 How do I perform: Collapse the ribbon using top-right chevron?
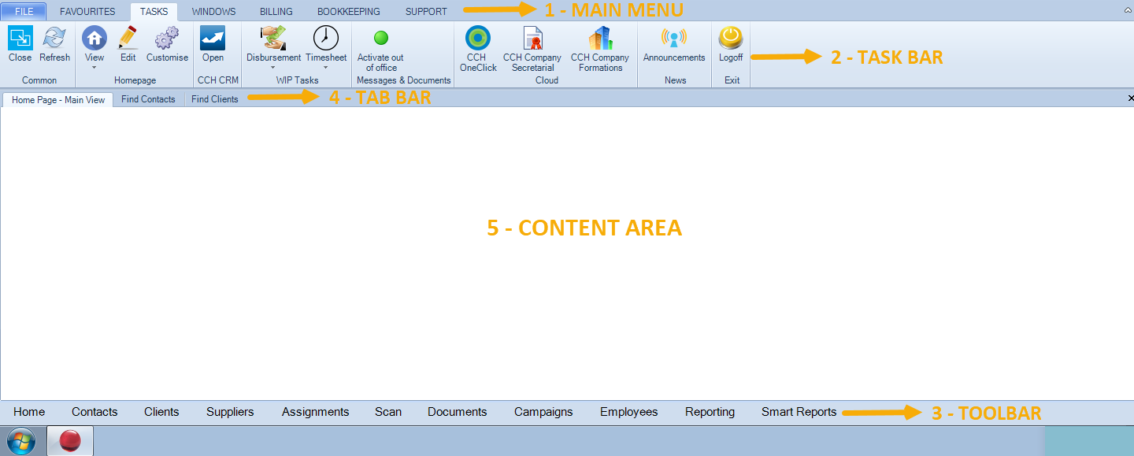click(x=1128, y=11)
